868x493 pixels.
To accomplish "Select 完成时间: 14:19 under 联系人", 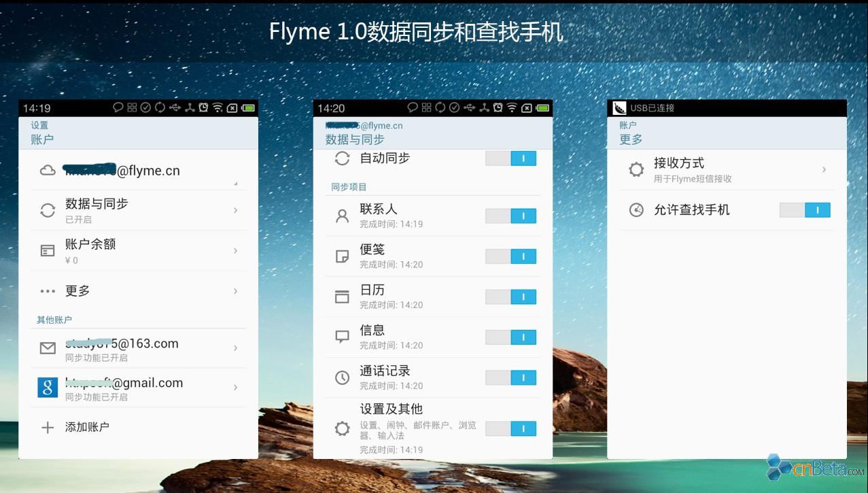I will 392,224.
